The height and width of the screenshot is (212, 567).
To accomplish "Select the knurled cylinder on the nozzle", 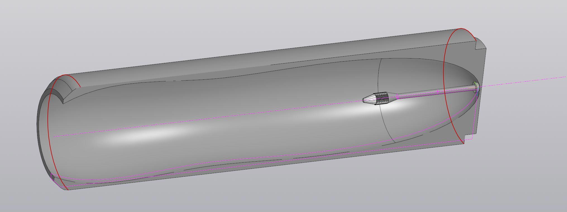I will pos(382,99).
